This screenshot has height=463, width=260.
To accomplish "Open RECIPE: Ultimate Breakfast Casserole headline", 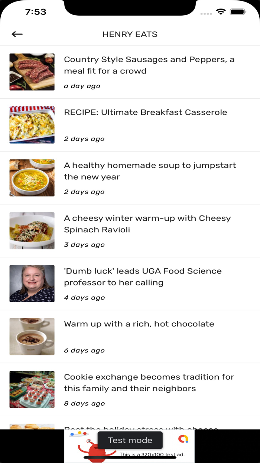I will (145, 112).
